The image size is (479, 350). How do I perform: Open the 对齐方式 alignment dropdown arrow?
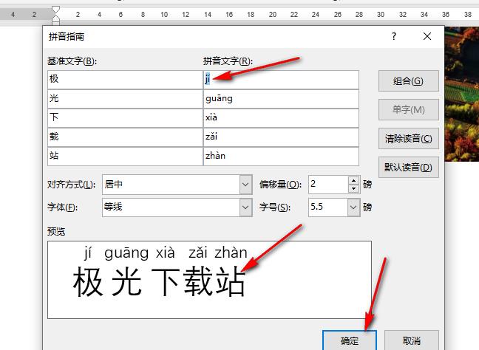245,185
